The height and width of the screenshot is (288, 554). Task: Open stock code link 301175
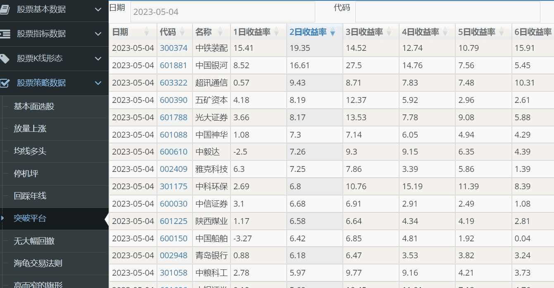(x=174, y=186)
